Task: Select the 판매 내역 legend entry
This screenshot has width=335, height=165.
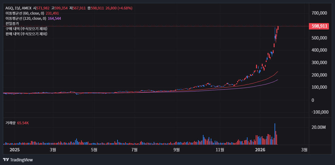Action: (26, 34)
